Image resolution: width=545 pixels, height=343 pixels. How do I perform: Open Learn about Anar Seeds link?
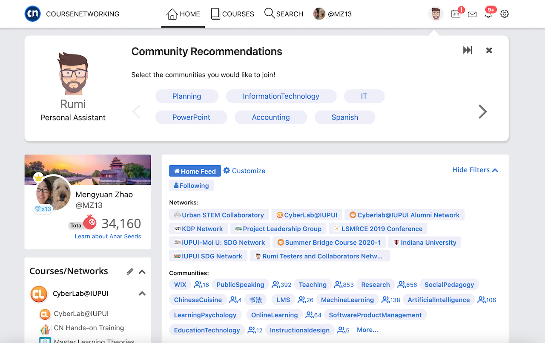pos(108,236)
